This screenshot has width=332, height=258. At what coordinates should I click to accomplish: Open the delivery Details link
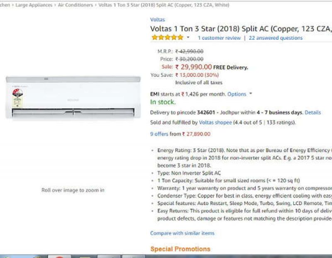coord(312,112)
